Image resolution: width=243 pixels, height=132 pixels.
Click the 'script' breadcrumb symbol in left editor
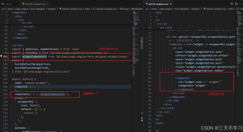click(x=126, y=9)
